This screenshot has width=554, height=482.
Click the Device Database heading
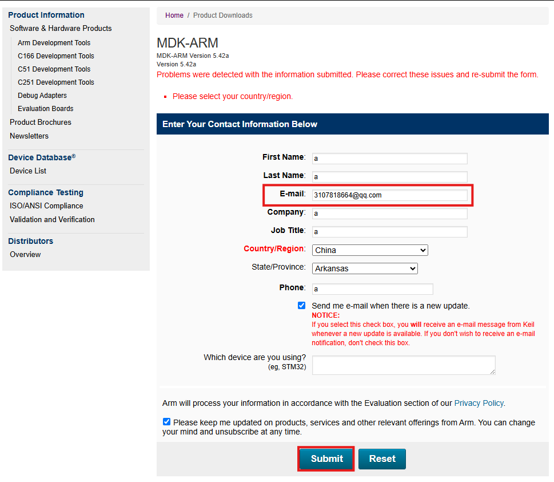[42, 157]
